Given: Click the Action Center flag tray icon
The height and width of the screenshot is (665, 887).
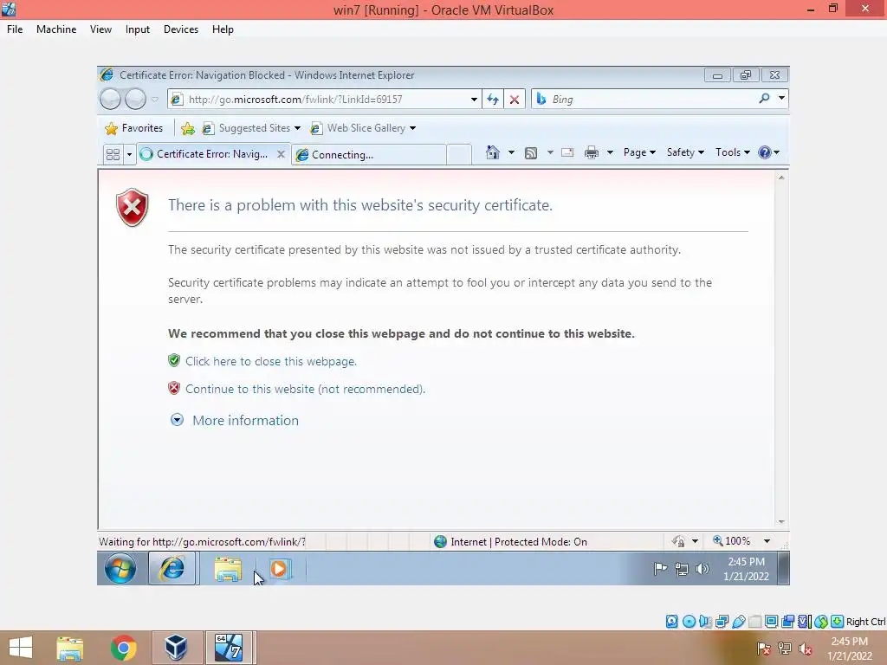Looking at the screenshot, I should 660,569.
